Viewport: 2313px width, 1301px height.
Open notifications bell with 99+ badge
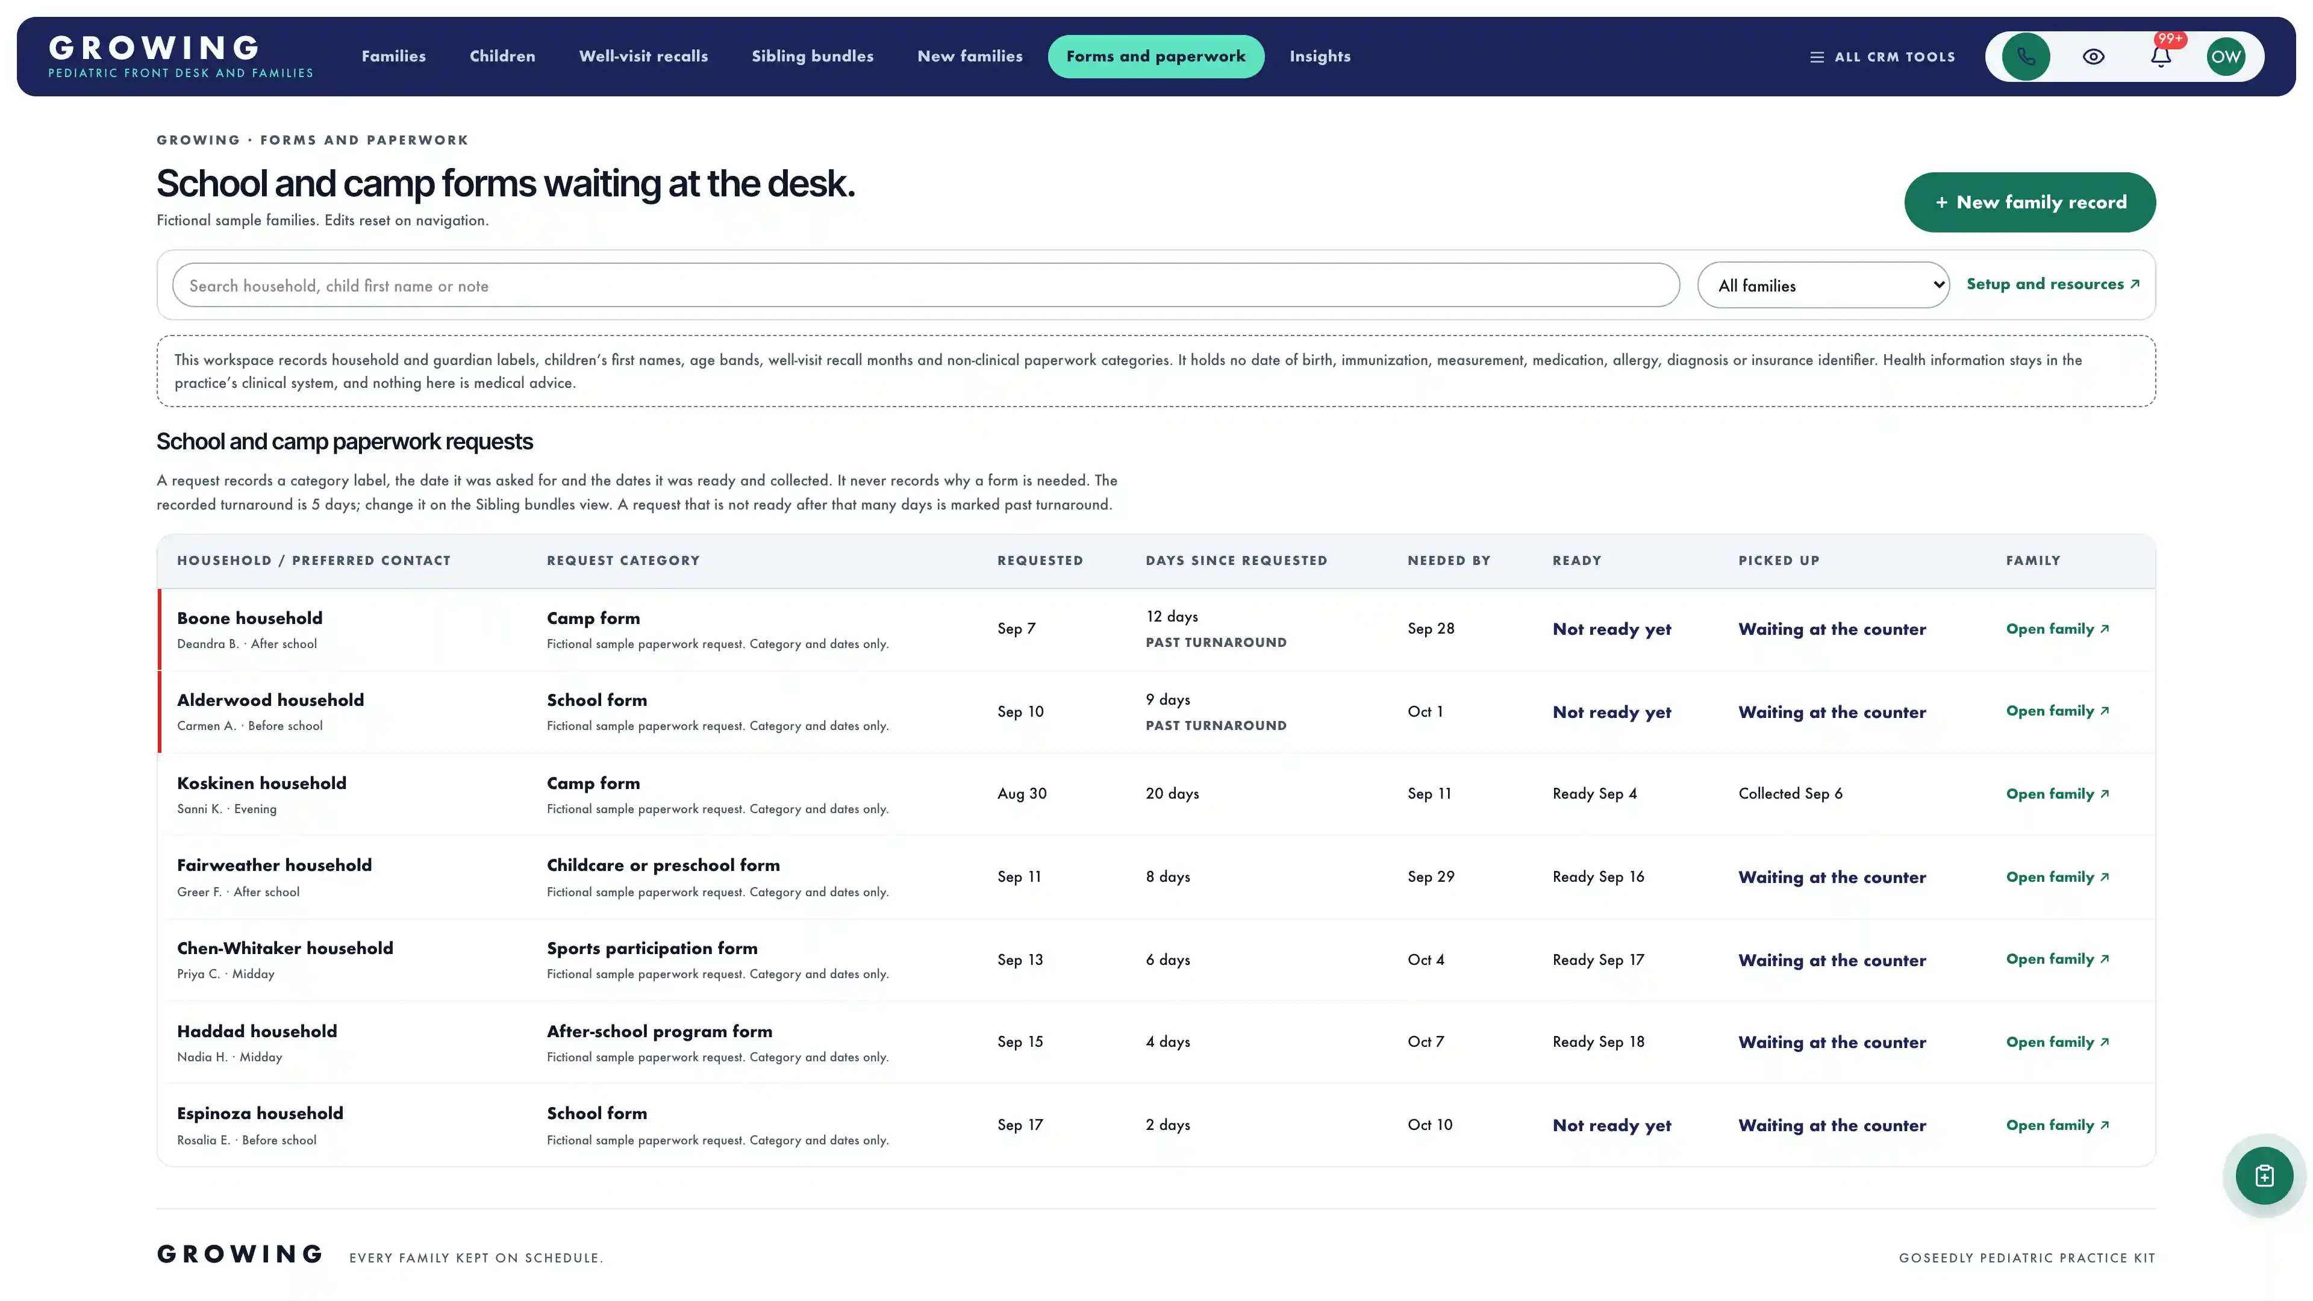(2161, 57)
